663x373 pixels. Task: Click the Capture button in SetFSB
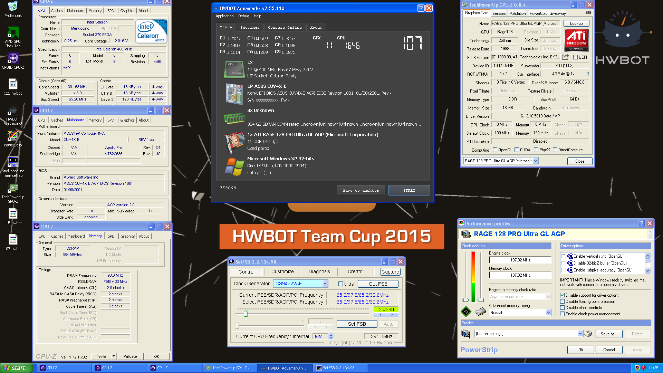click(390, 272)
